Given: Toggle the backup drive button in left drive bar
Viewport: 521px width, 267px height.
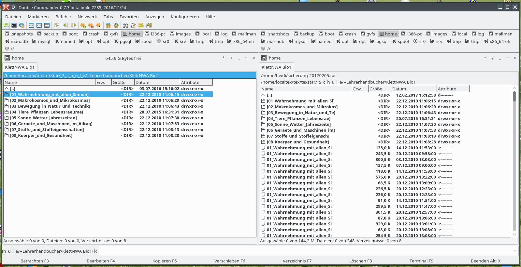Looking at the screenshot, I should [x=48, y=34].
